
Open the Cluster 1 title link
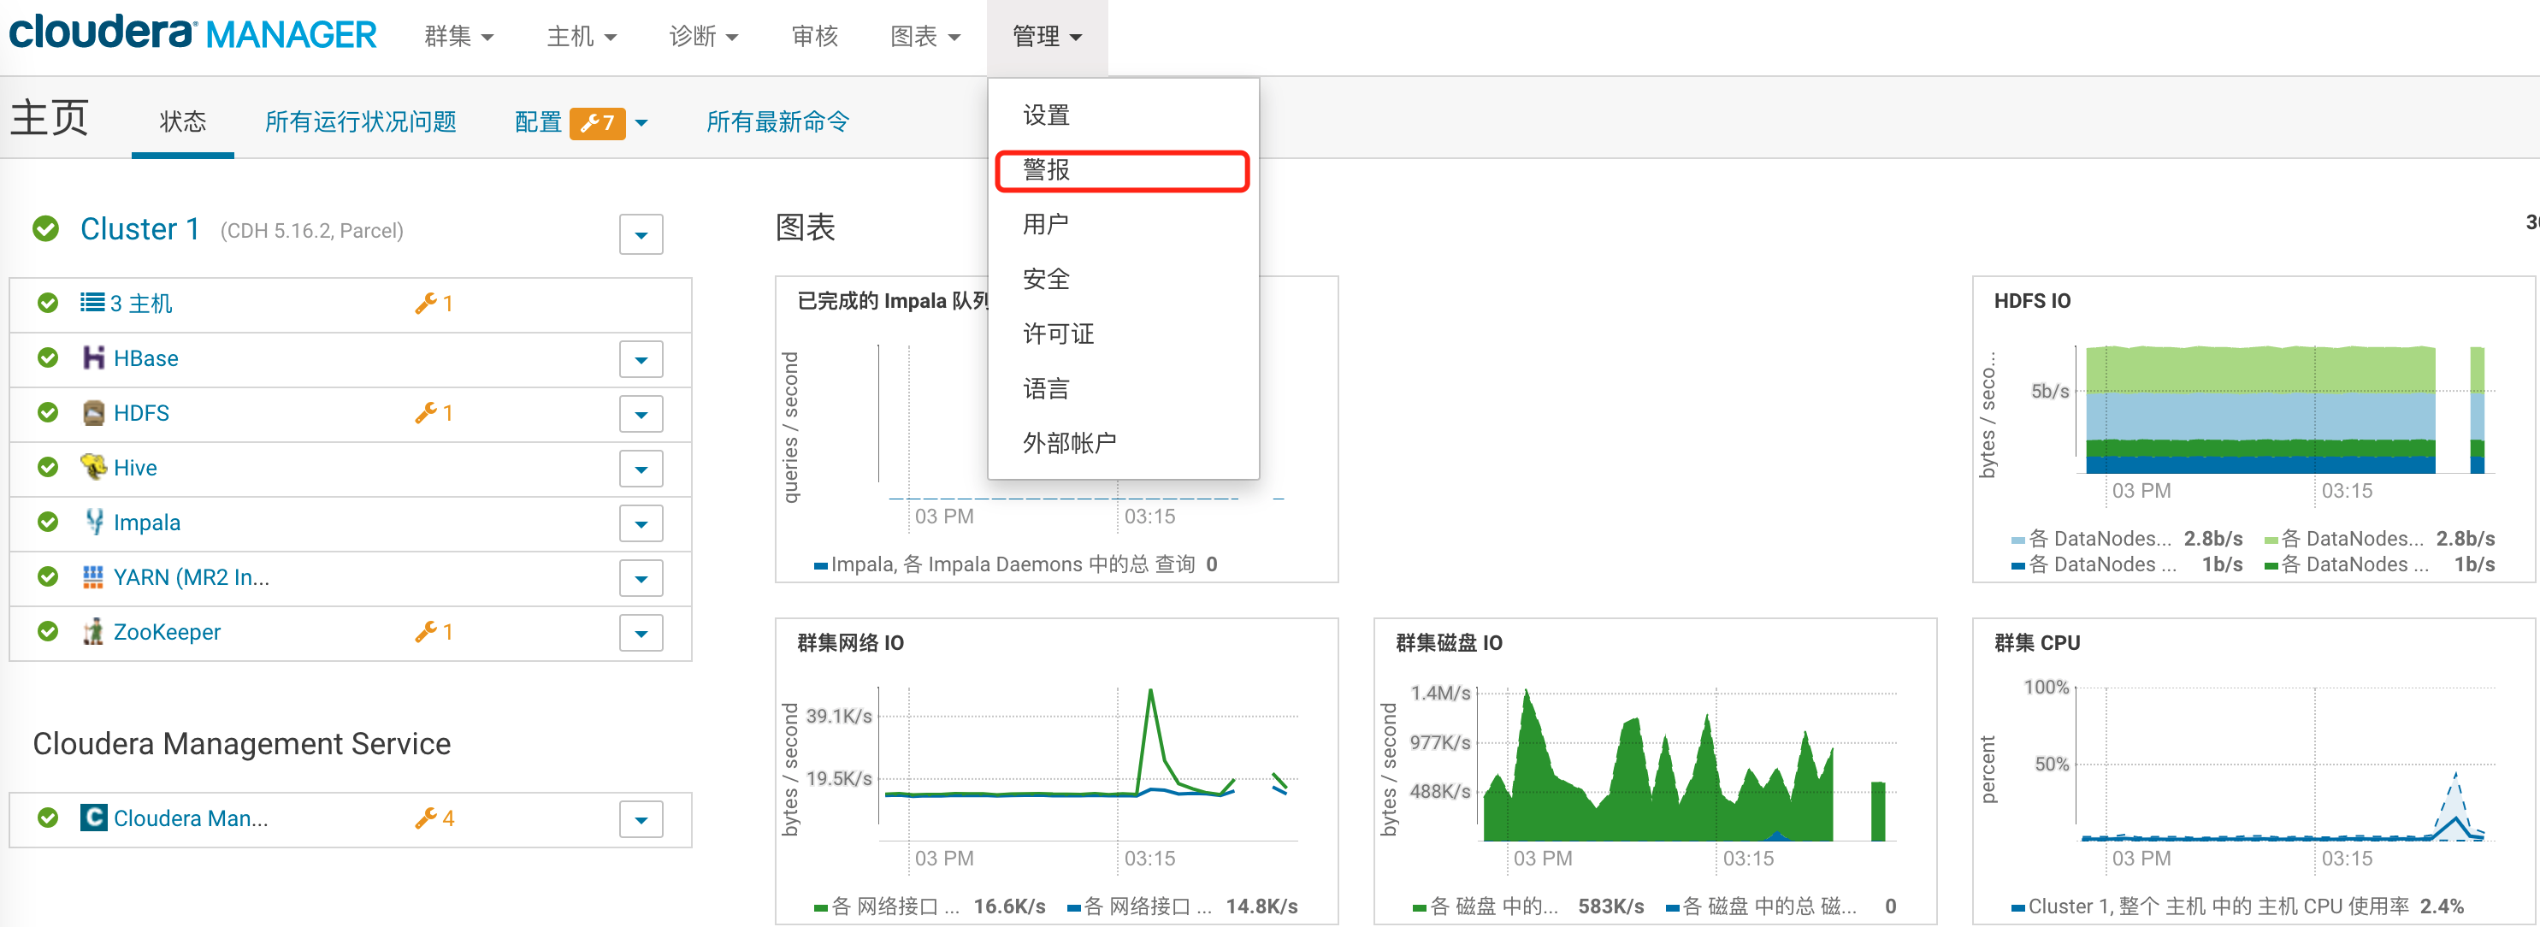[139, 229]
